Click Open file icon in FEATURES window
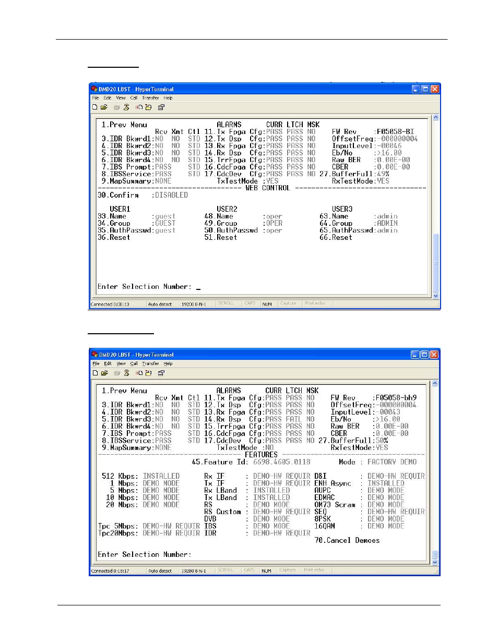The image size is (498, 644). pos(104,373)
